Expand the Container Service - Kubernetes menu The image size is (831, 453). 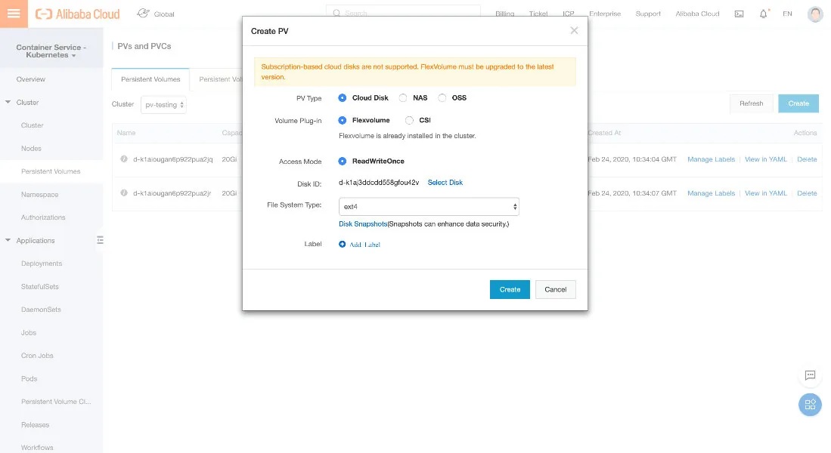(x=51, y=51)
